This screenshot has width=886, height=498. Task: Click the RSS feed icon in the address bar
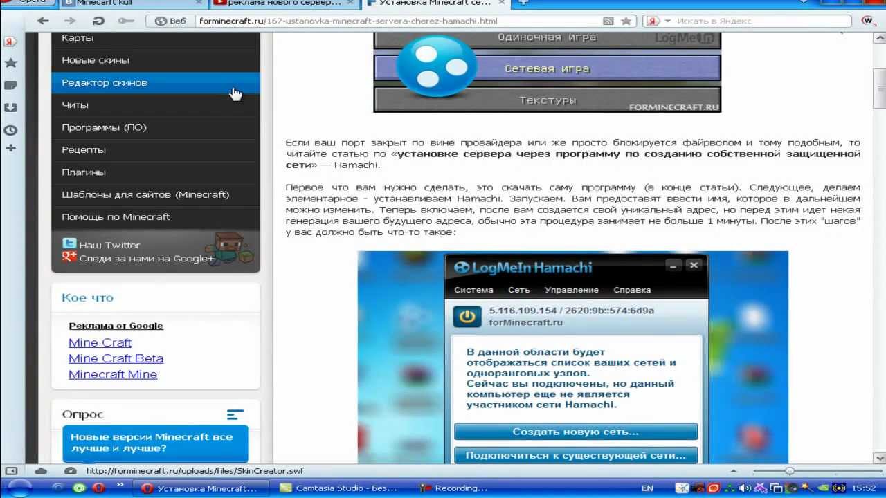(x=608, y=21)
